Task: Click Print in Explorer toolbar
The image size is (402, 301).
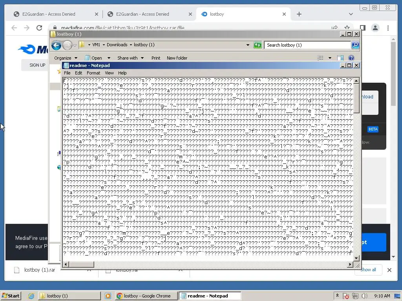Action: tap(155, 58)
